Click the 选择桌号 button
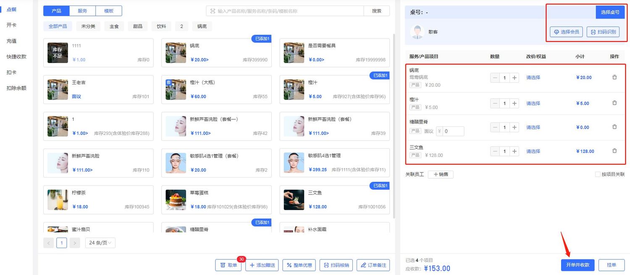 610,12
